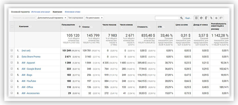Switch to data table view icon

(x=196, y=18)
